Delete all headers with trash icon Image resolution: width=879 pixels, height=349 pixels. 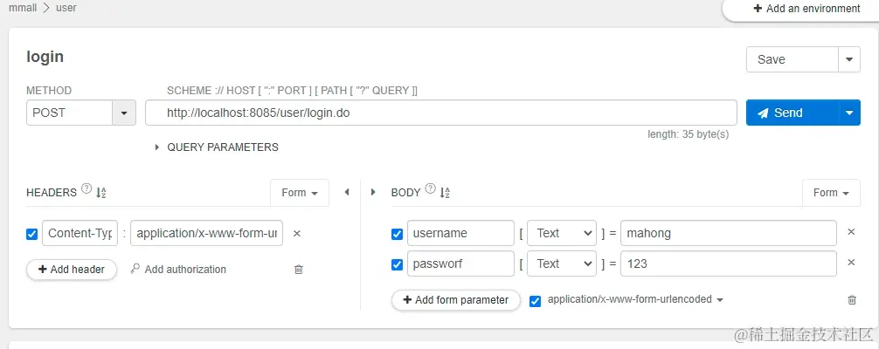pyautogui.click(x=299, y=270)
